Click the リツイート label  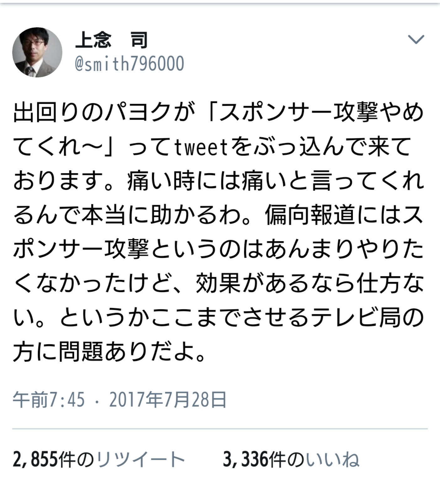(x=141, y=460)
